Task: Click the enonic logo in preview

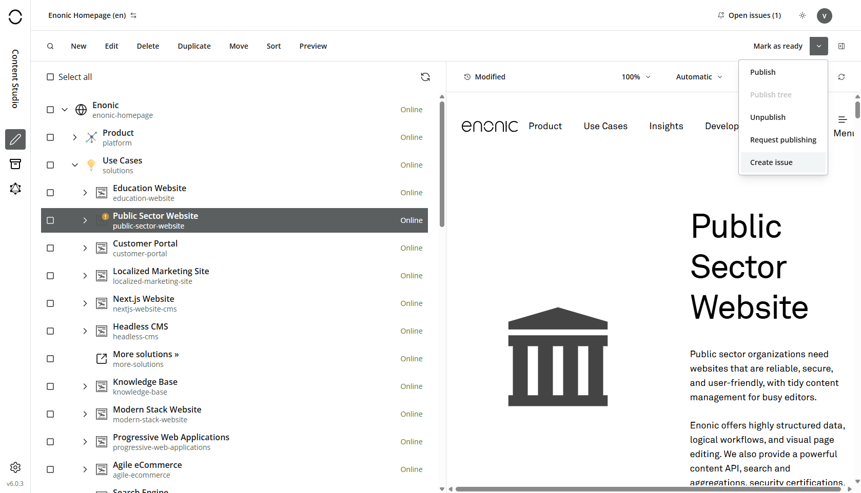Action: (490, 126)
